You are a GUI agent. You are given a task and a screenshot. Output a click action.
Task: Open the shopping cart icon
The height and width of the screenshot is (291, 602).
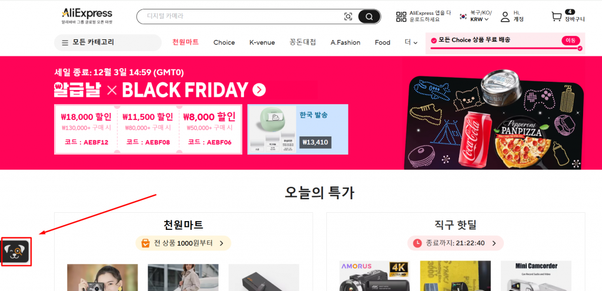pyautogui.click(x=556, y=16)
